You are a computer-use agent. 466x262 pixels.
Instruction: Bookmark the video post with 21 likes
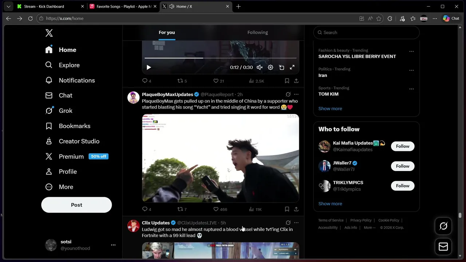(x=287, y=81)
